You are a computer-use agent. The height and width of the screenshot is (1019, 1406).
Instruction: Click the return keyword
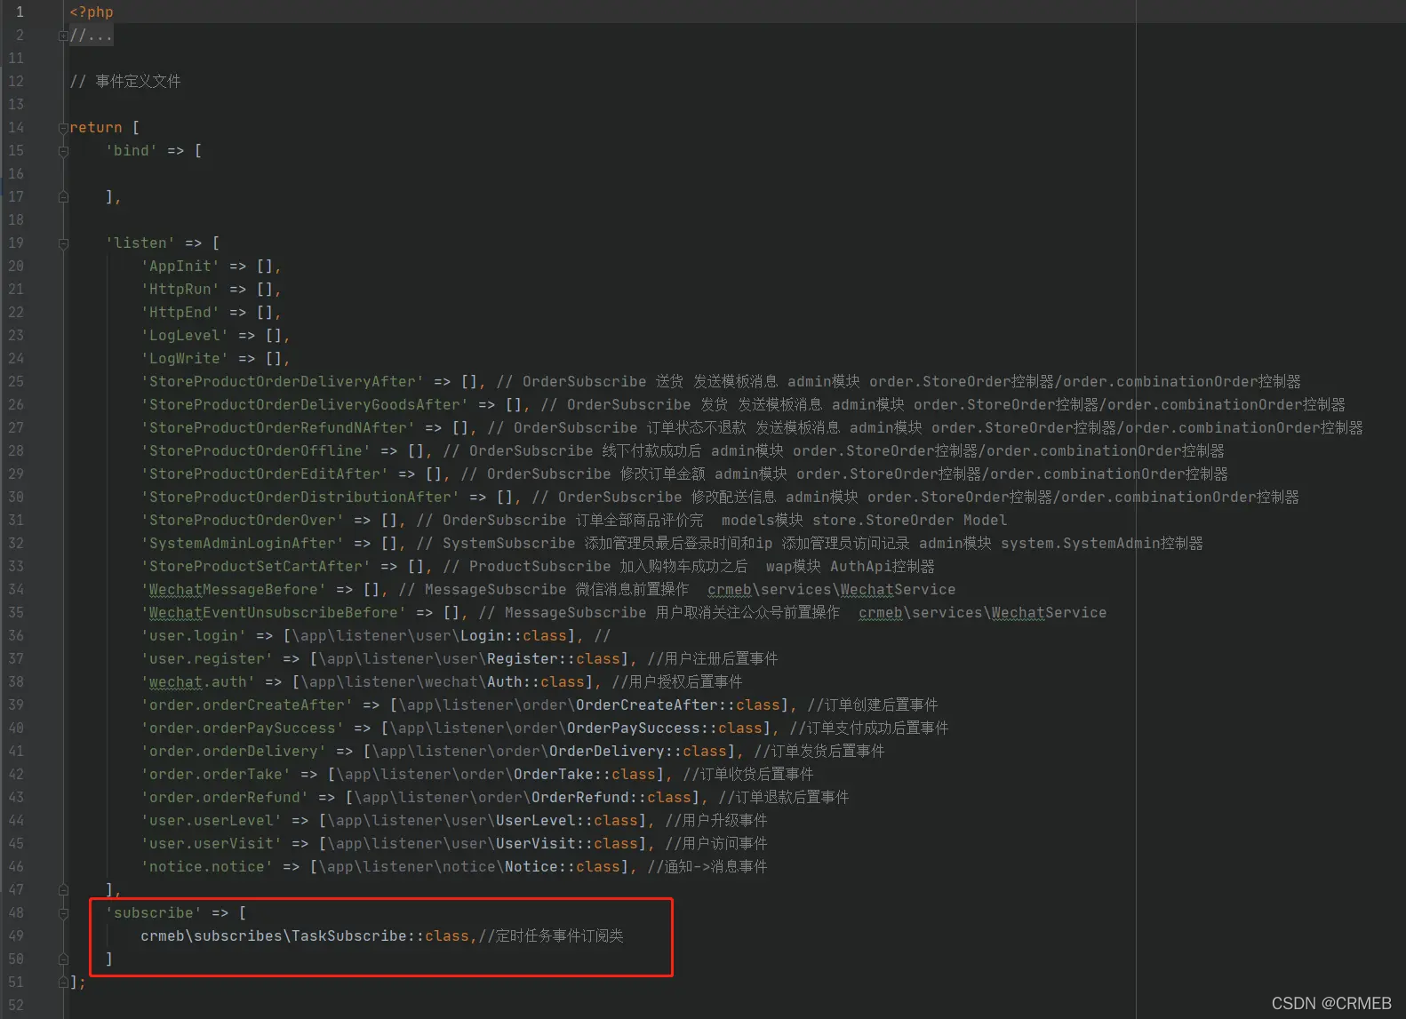pyautogui.click(x=96, y=128)
